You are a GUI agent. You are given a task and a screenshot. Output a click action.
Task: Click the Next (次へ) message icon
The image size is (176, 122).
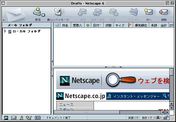click(148, 12)
